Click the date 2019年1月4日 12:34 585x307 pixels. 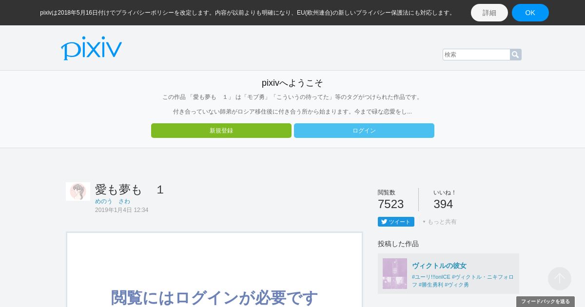click(x=122, y=210)
